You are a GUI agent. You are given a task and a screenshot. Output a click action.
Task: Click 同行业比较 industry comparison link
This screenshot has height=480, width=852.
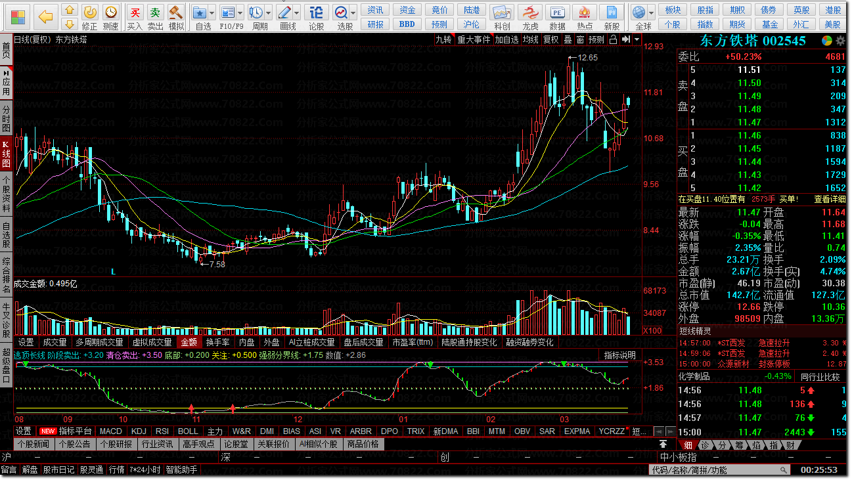pos(820,376)
